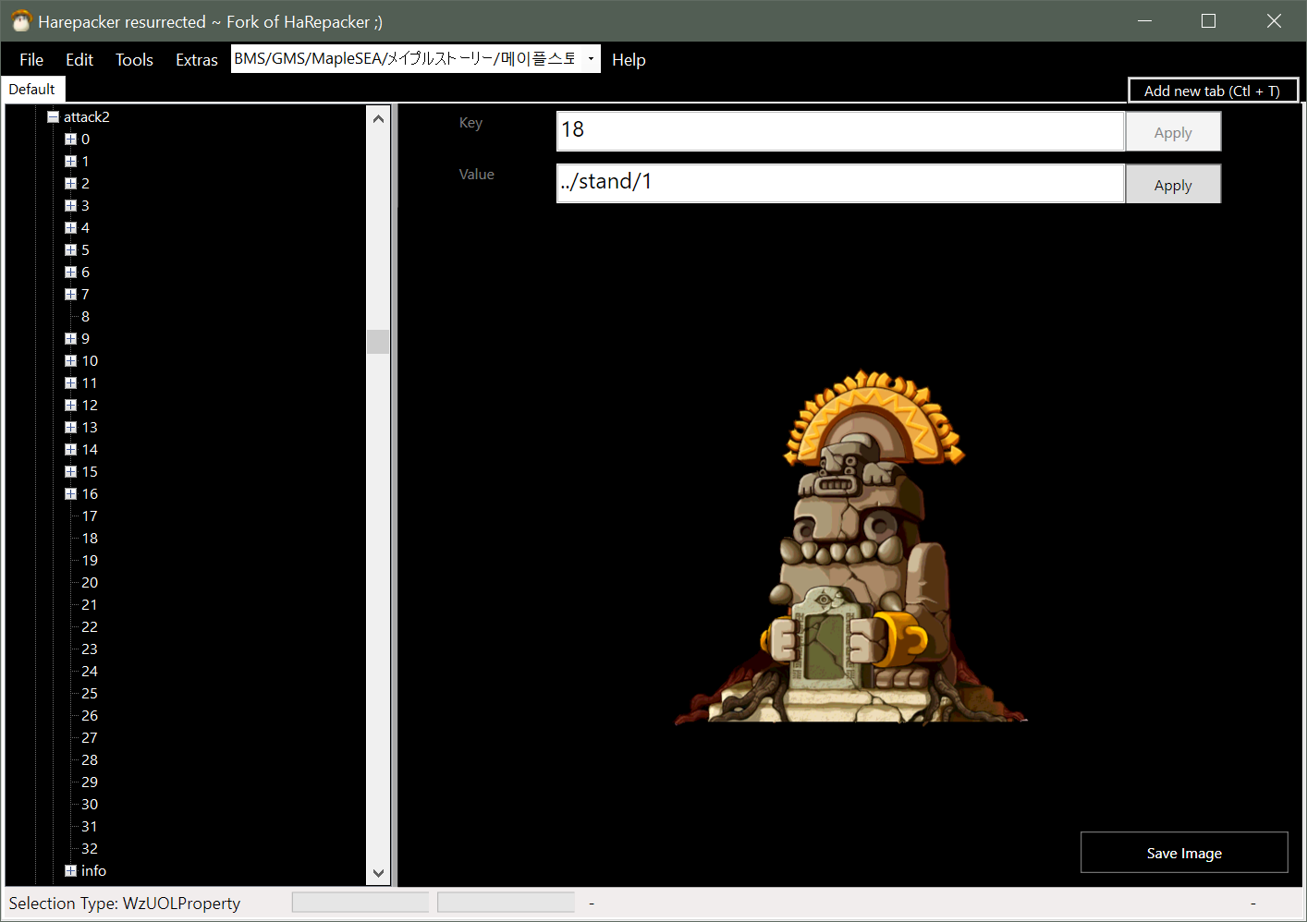Apply the Key value 18
The height and width of the screenshot is (922, 1307).
pos(1172,131)
